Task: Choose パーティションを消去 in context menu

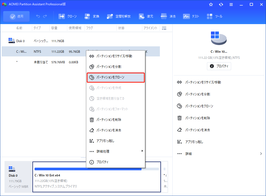Action: pos(116,130)
